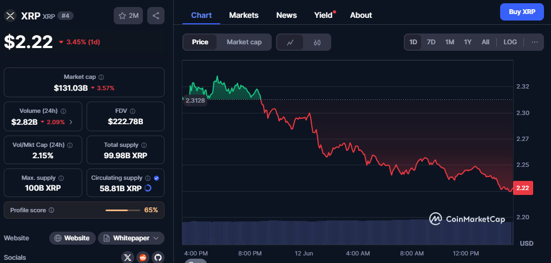Show Total supply info icon

point(144,145)
